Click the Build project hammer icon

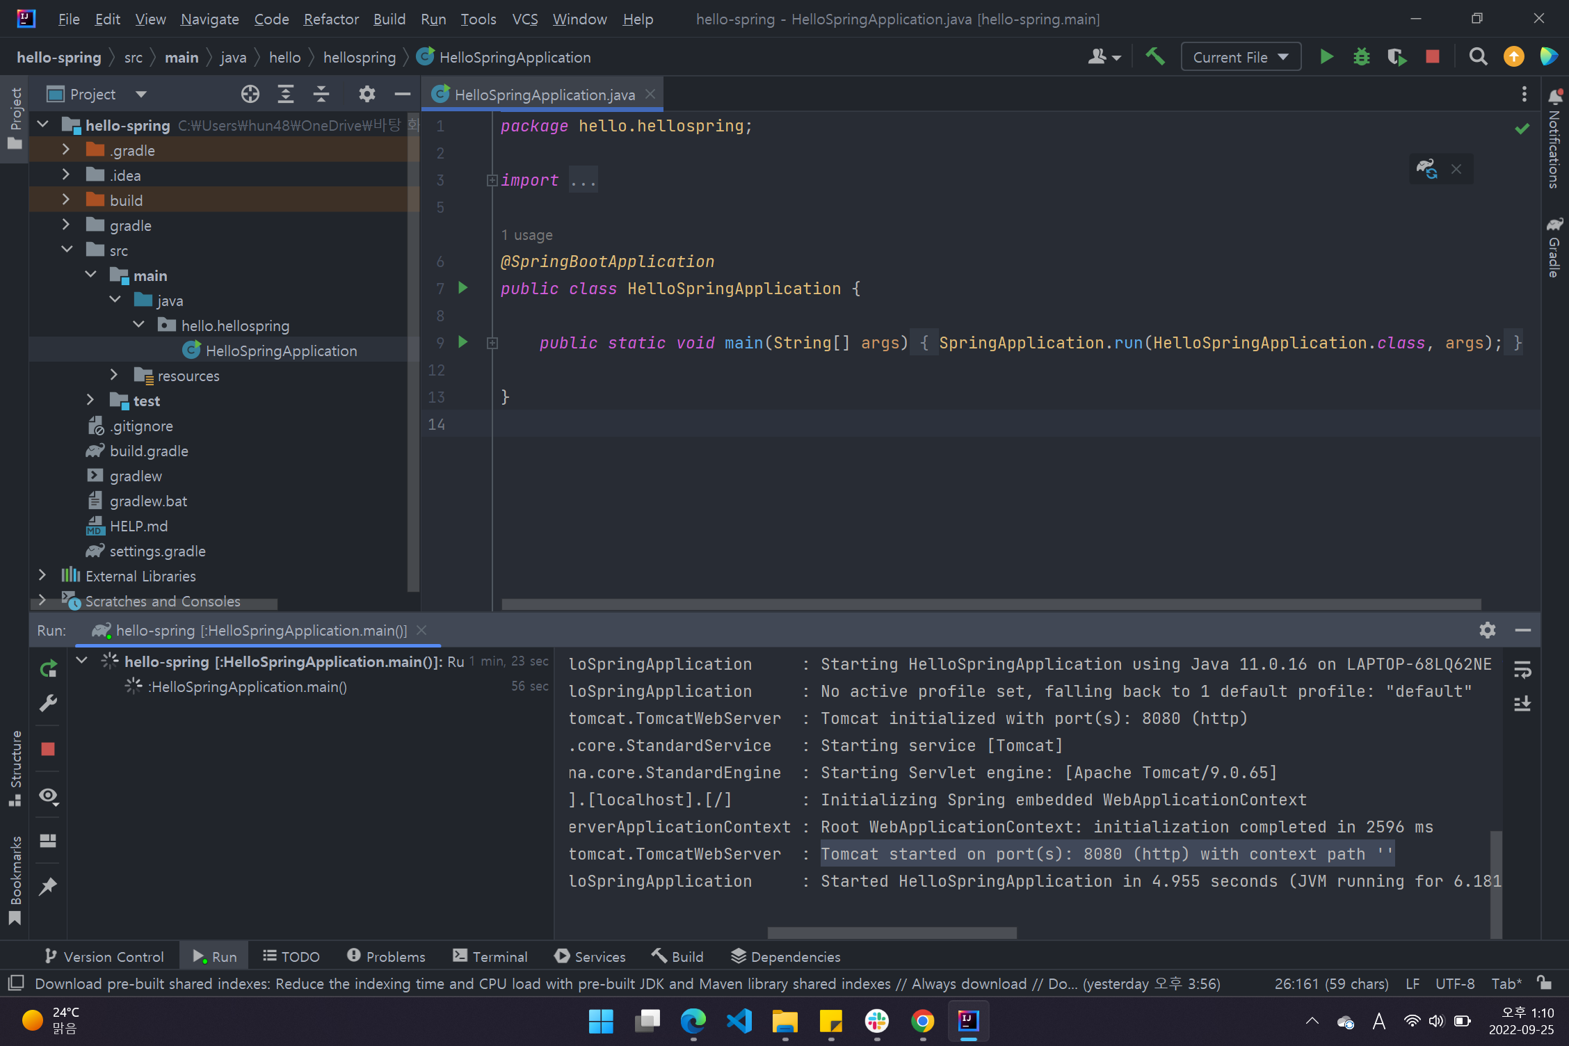point(1155,56)
